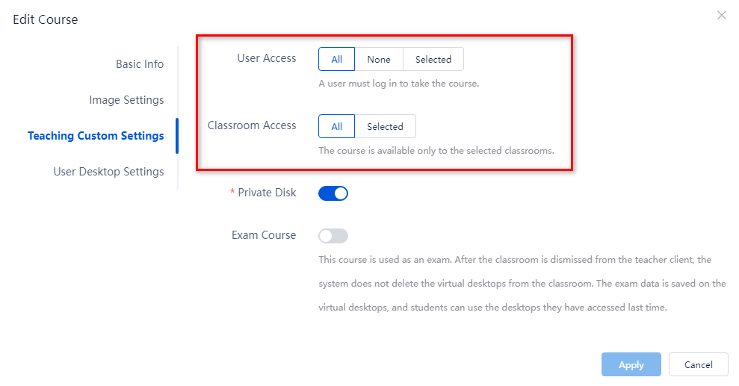Click the Private Disk field label
The image size is (739, 386).
click(267, 193)
